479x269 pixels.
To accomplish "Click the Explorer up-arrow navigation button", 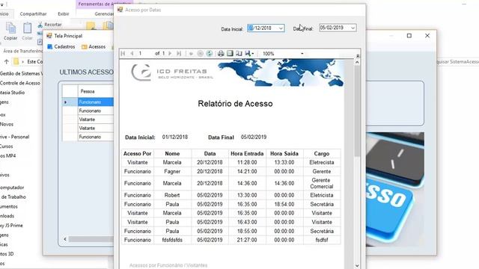I will 6,61.
